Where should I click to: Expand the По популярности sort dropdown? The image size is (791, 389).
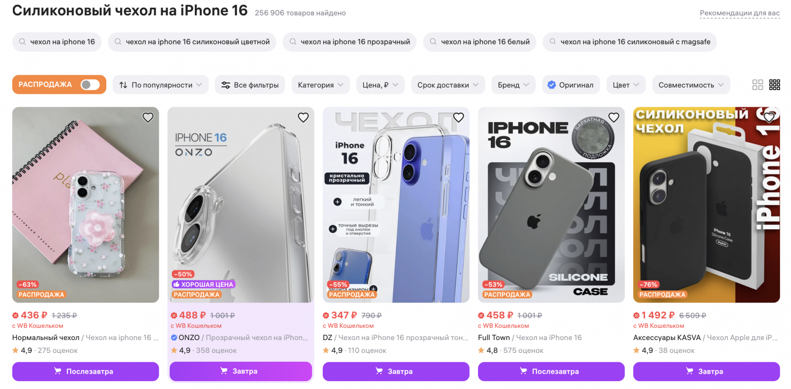(160, 85)
